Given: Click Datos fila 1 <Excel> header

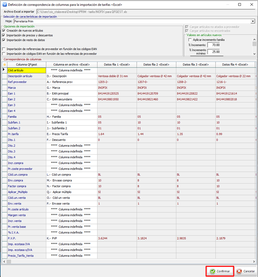Looking at the screenshot, I should [117, 65].
